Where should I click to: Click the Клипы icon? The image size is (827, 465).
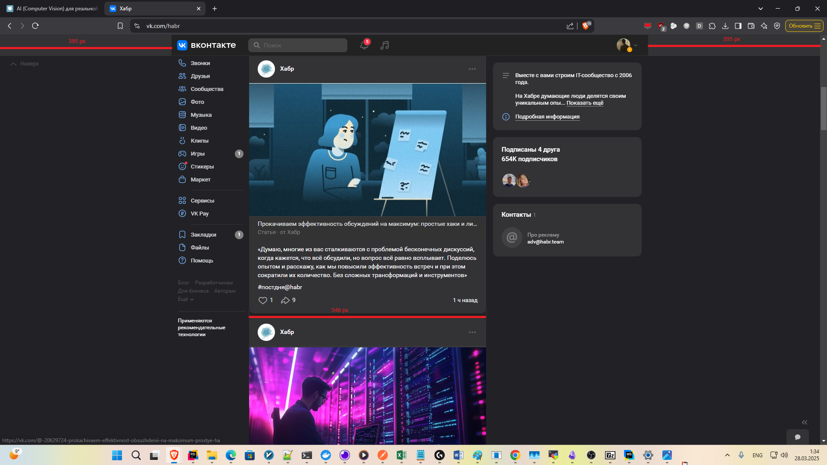182,140
